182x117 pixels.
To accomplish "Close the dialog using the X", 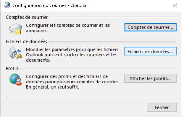I will click(175, 5).
